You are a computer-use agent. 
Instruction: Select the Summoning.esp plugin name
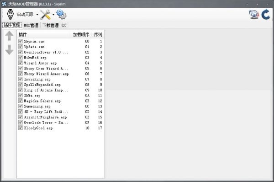point(37,107)
